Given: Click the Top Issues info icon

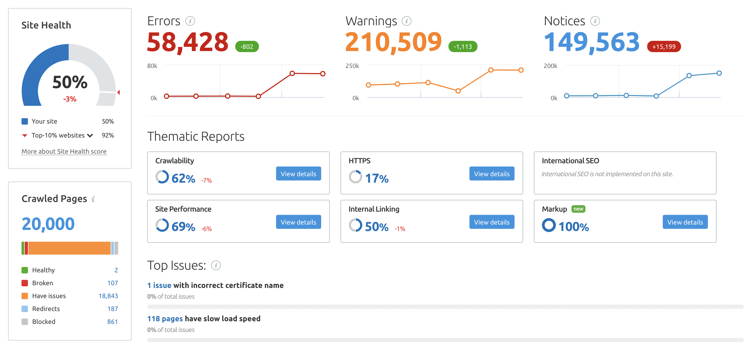Looking at the screenshot, I should pos(216,265).
